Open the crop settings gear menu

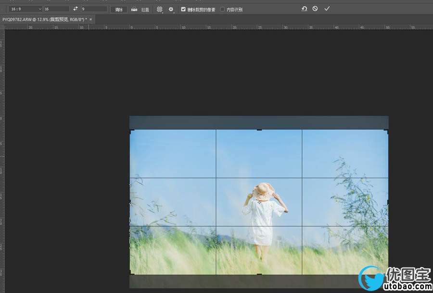[171, 10]
